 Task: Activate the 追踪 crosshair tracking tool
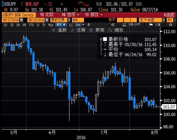pos(59,30)
